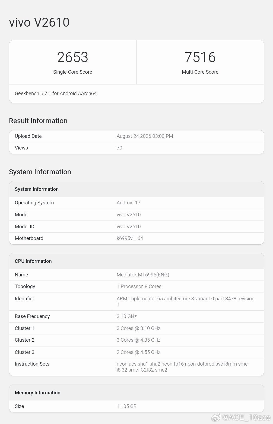Select the views count 70
273x424 pixels.
point(119,148)
